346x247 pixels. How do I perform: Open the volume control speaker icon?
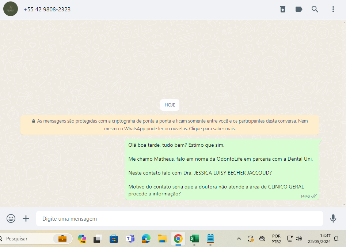tap(299, 239)
